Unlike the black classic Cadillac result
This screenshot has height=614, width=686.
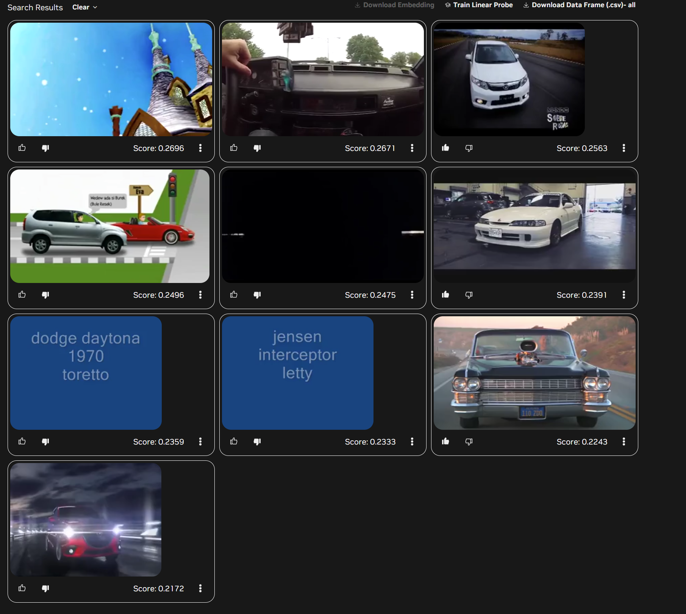(445, 441)
